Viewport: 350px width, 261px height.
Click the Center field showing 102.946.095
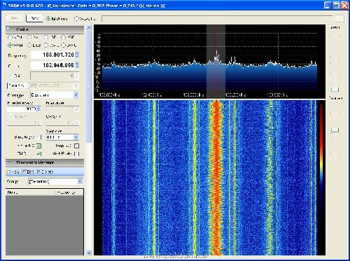pyautogui.click(x=52, y=65)
